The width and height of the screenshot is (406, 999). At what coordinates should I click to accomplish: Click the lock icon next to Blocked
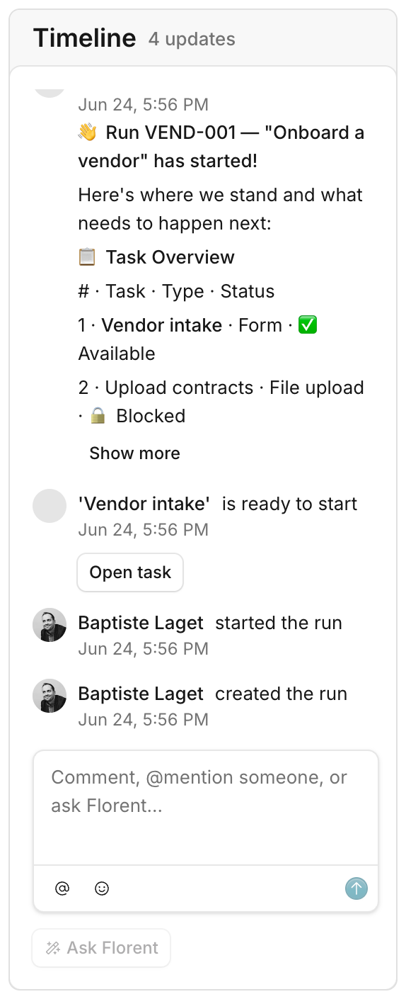coord(98,416)
